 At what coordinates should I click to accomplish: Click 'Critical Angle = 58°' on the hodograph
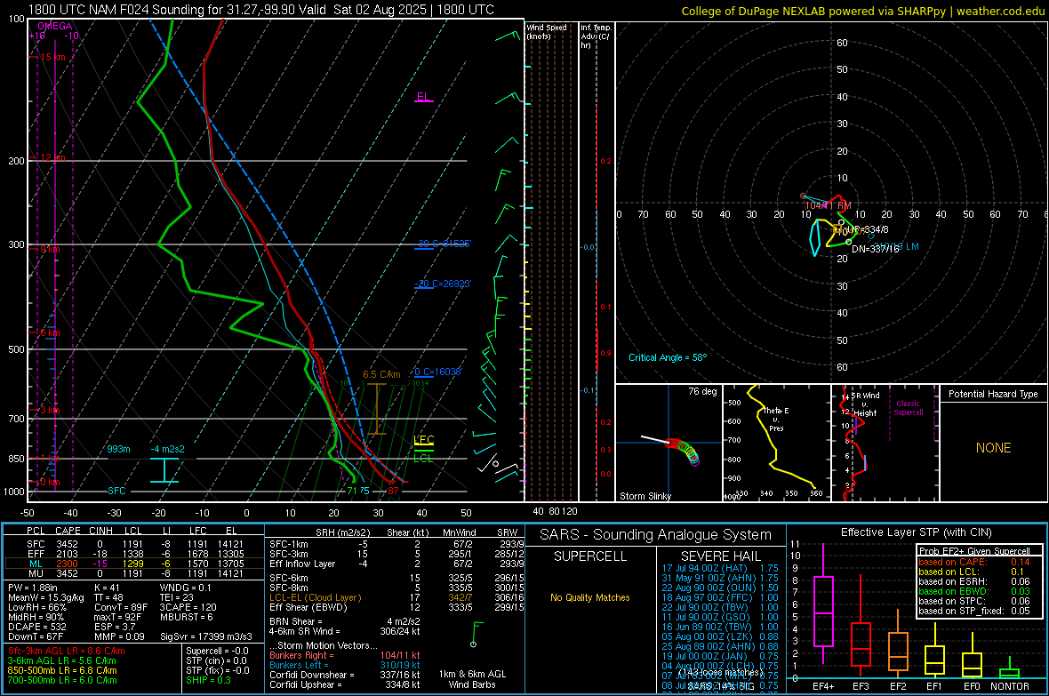pos(668,357)
